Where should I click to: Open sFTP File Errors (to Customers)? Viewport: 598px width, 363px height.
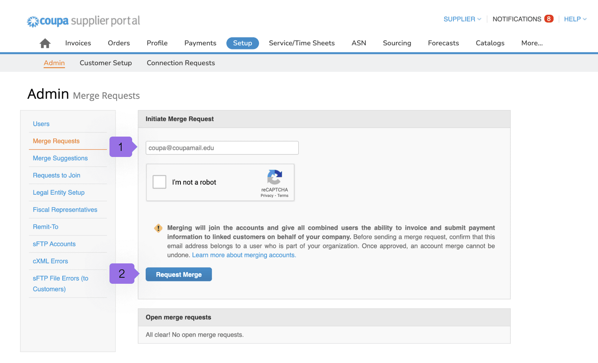tap(60, 283)
